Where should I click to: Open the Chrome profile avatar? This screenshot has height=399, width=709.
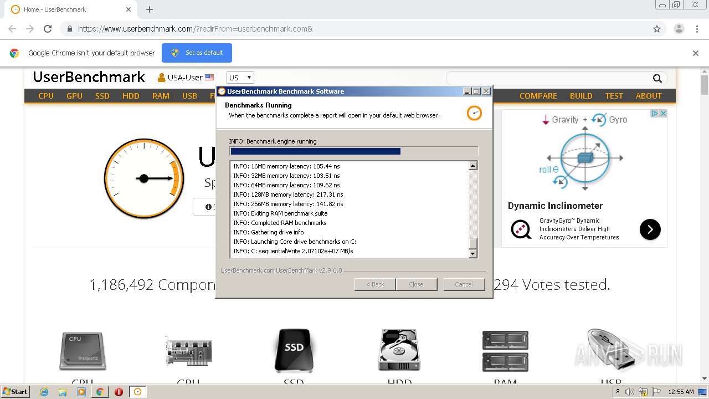(x=679, y=29)
